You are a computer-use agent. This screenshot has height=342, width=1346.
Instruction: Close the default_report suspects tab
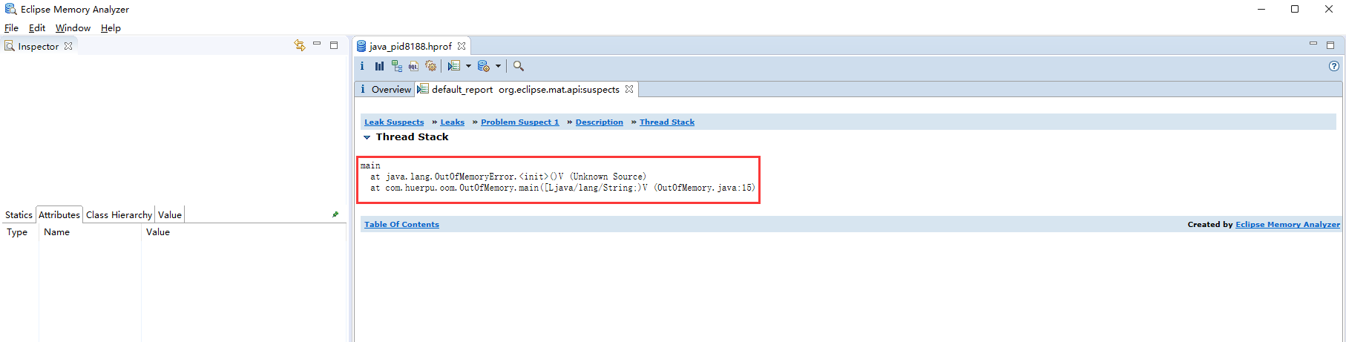(x=629, y=89)
